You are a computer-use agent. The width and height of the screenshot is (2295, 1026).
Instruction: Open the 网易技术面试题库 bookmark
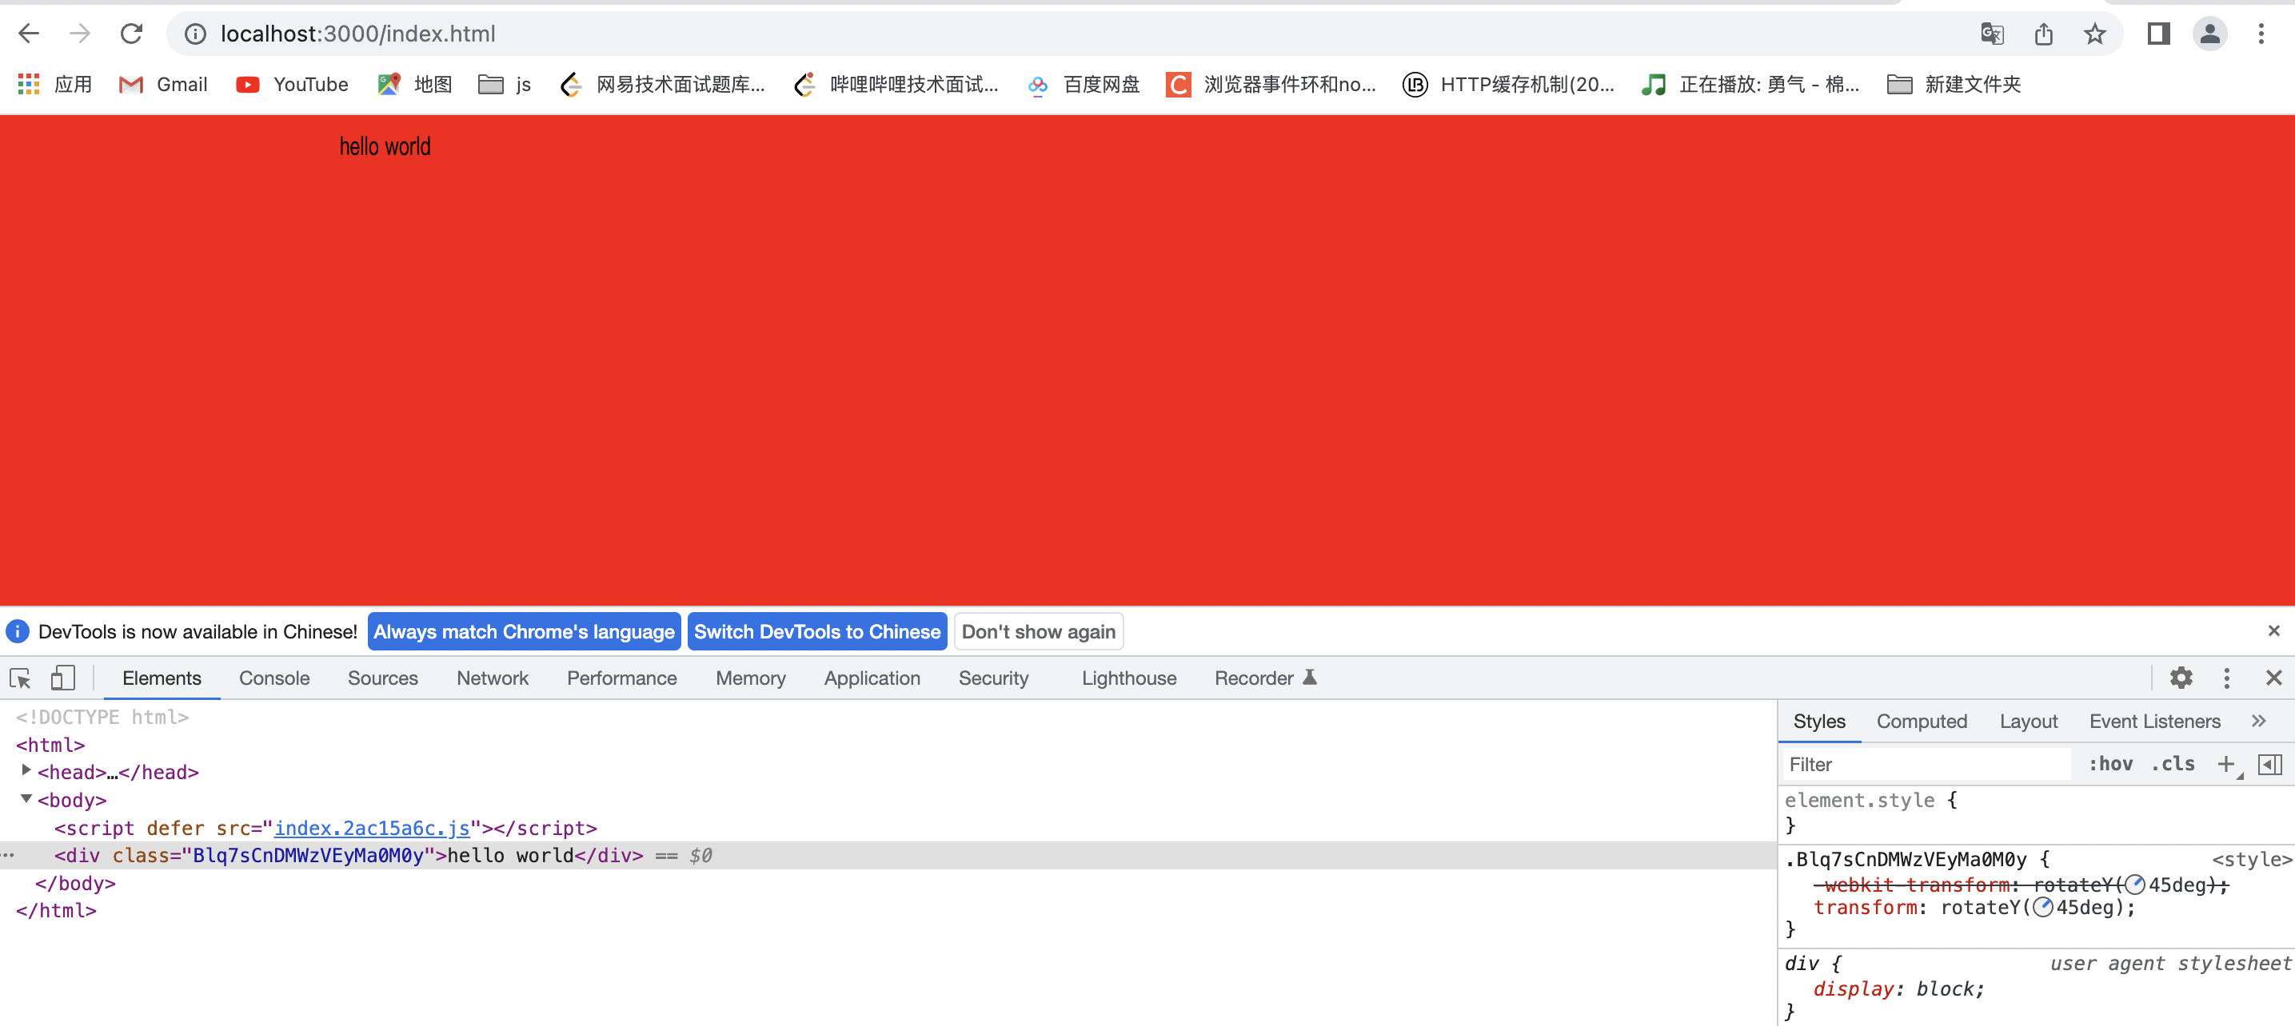click(662, 85)
